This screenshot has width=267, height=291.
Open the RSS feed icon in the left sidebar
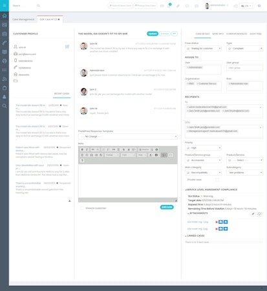point(5,79)
